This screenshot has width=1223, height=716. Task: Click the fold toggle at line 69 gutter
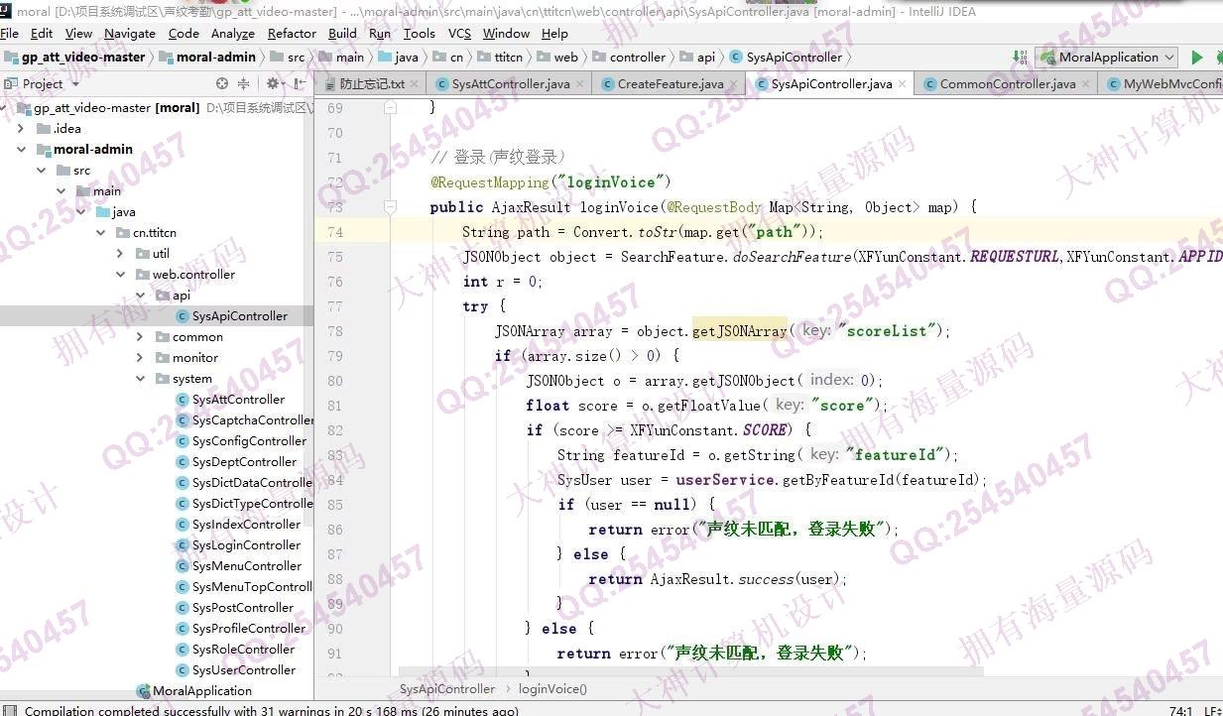pyautogui.click(x=391, y=108)
